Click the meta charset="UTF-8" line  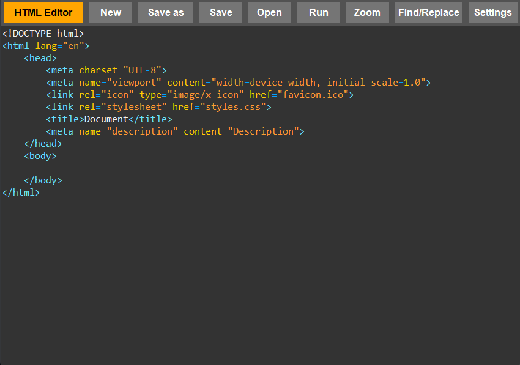click(x=106, y=70)
